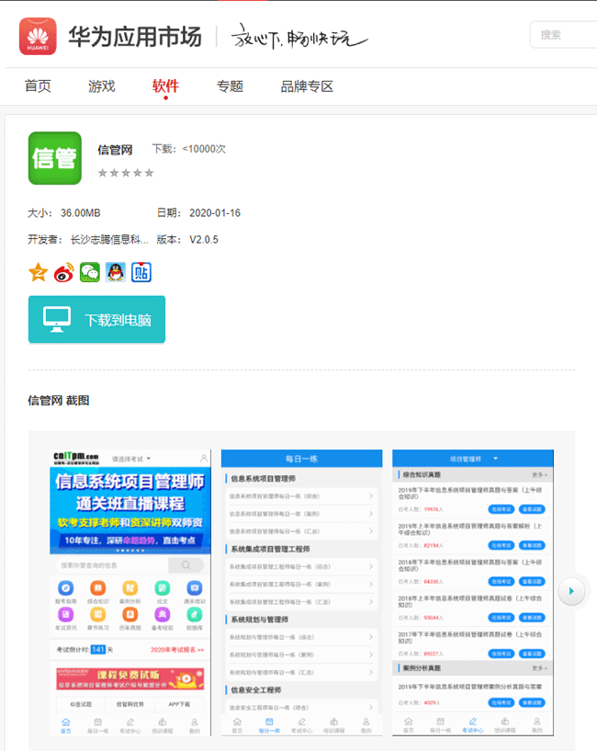This screenshot has height=751, width=597.
Task: Share to Weibo using red icon
Action: point(63,272)
